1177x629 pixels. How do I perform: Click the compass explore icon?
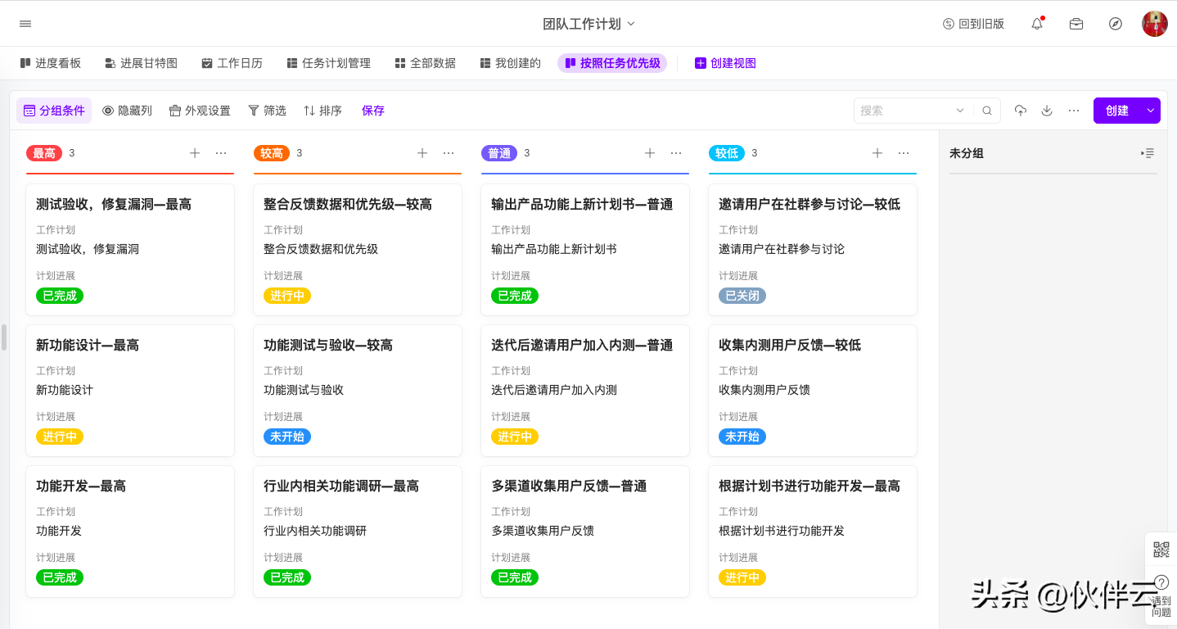point(1116,24)
